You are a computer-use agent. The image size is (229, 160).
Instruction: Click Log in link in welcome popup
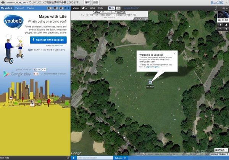(x=148, y=67)
